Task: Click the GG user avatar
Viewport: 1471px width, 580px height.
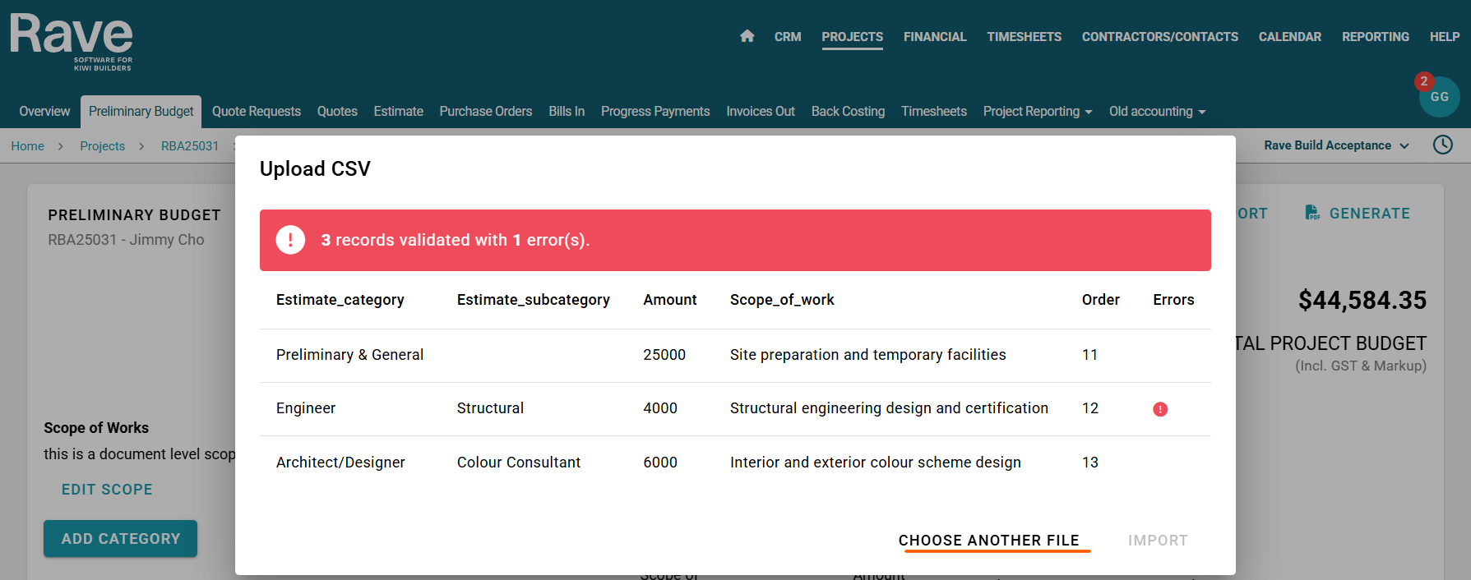Action: coord(1440,98)
